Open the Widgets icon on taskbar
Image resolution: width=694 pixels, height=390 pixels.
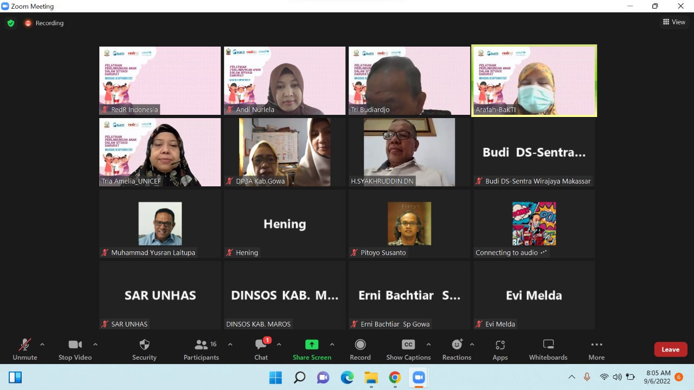point(15,378)
